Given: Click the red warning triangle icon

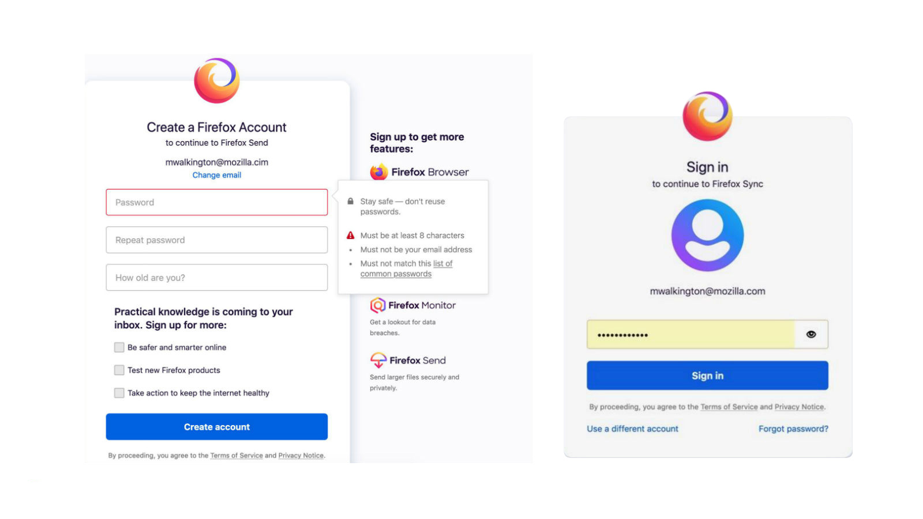Looking at the screenshot, I should 350,236.
